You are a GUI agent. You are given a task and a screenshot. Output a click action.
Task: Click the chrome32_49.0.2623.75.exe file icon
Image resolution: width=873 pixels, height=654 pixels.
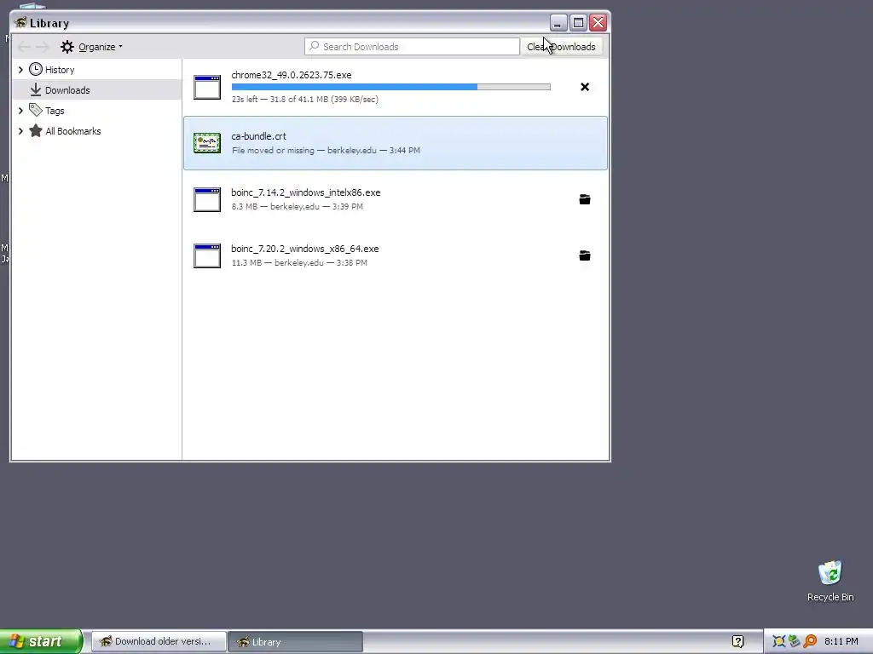pos(207,88)
